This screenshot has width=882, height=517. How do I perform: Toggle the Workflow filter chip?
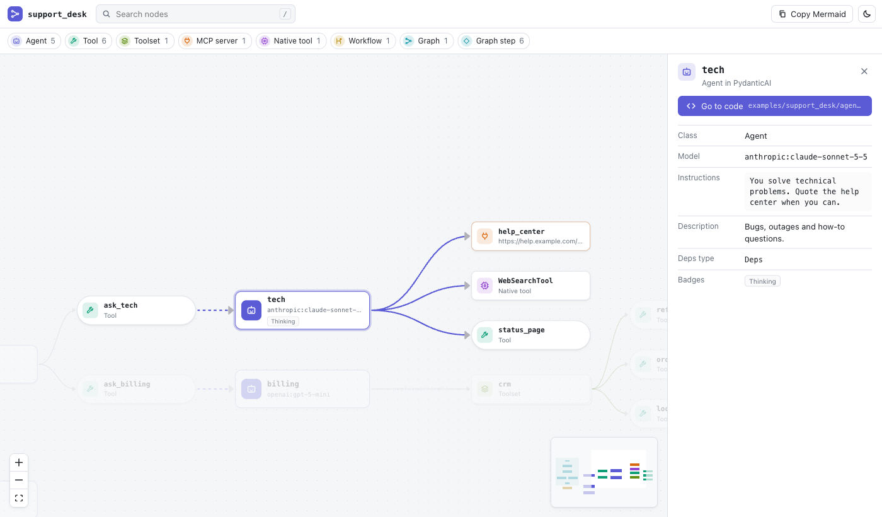point(363,41)
